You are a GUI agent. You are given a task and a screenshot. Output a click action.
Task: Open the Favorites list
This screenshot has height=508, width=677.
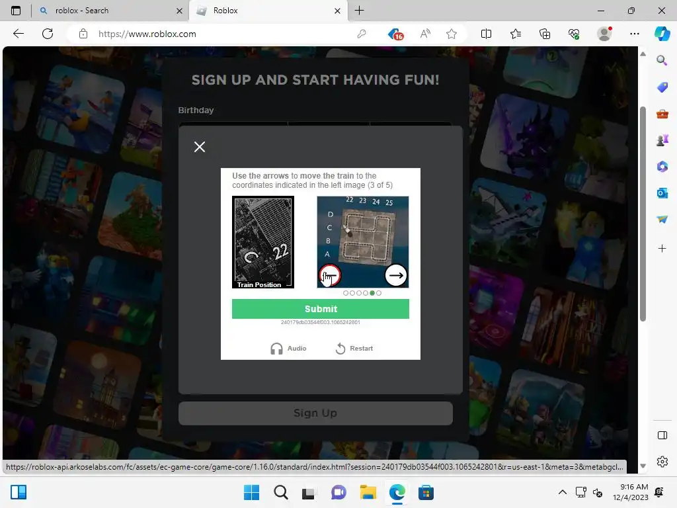(x=516, y=34)
